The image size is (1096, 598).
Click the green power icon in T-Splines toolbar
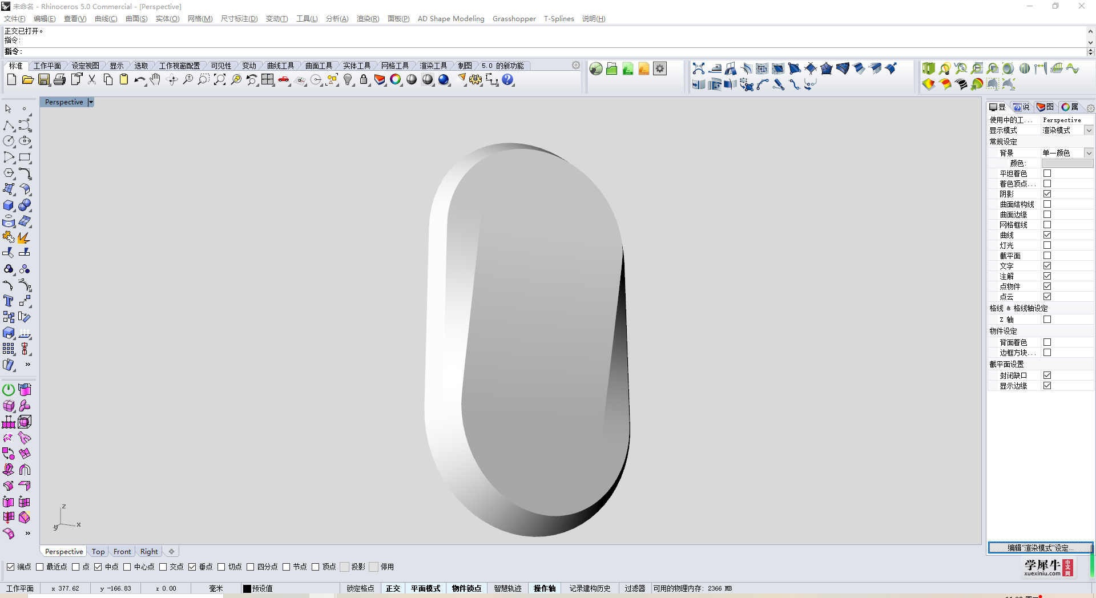[9, 390]
